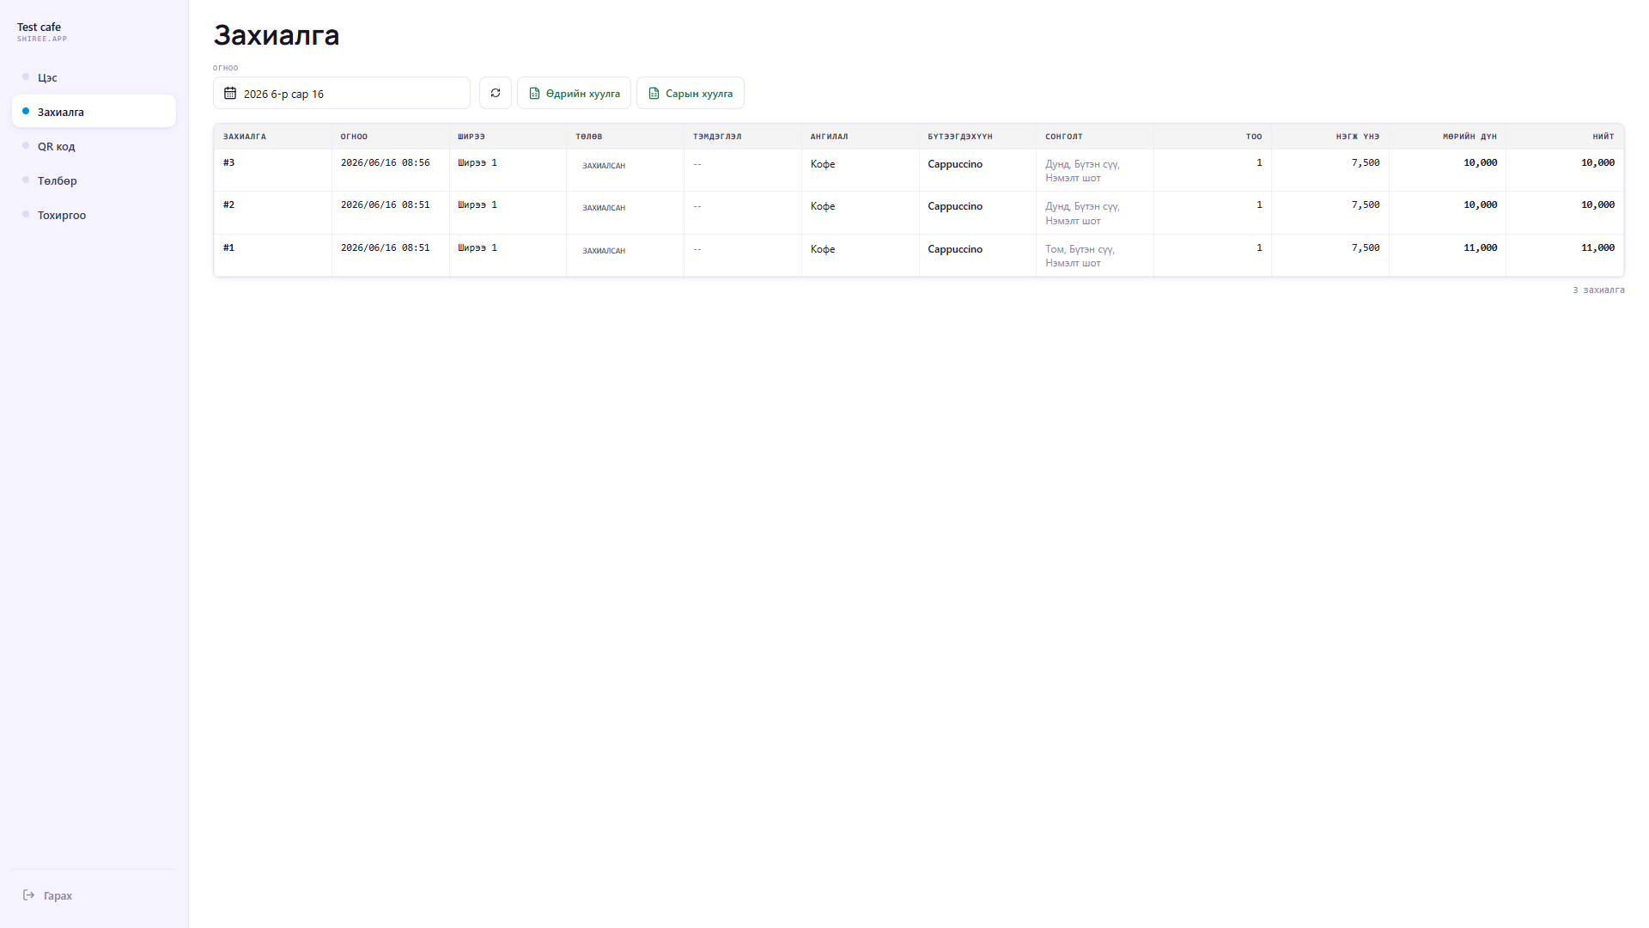Download the Сарын хуулга monthly report
This screenshot has width=1649, height=928.
pyautogui.click(x=691, y=93)
